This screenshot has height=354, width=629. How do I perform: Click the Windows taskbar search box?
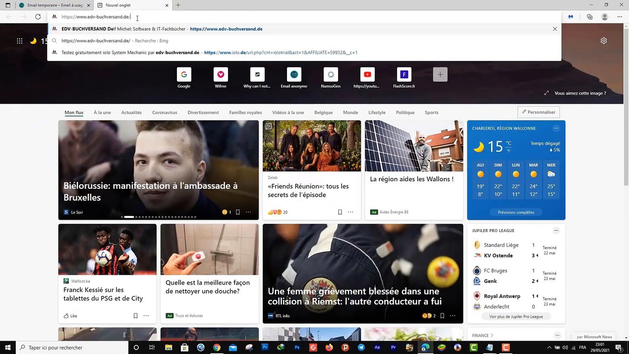point(72,348)
